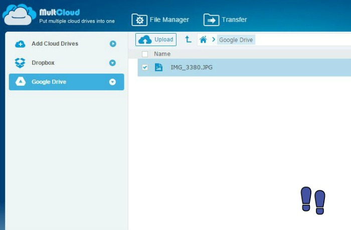Select the IMG_3380.JPG file name
The image size is (351, 230).
[192, 67]
